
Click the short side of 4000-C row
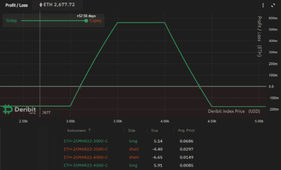134,157
